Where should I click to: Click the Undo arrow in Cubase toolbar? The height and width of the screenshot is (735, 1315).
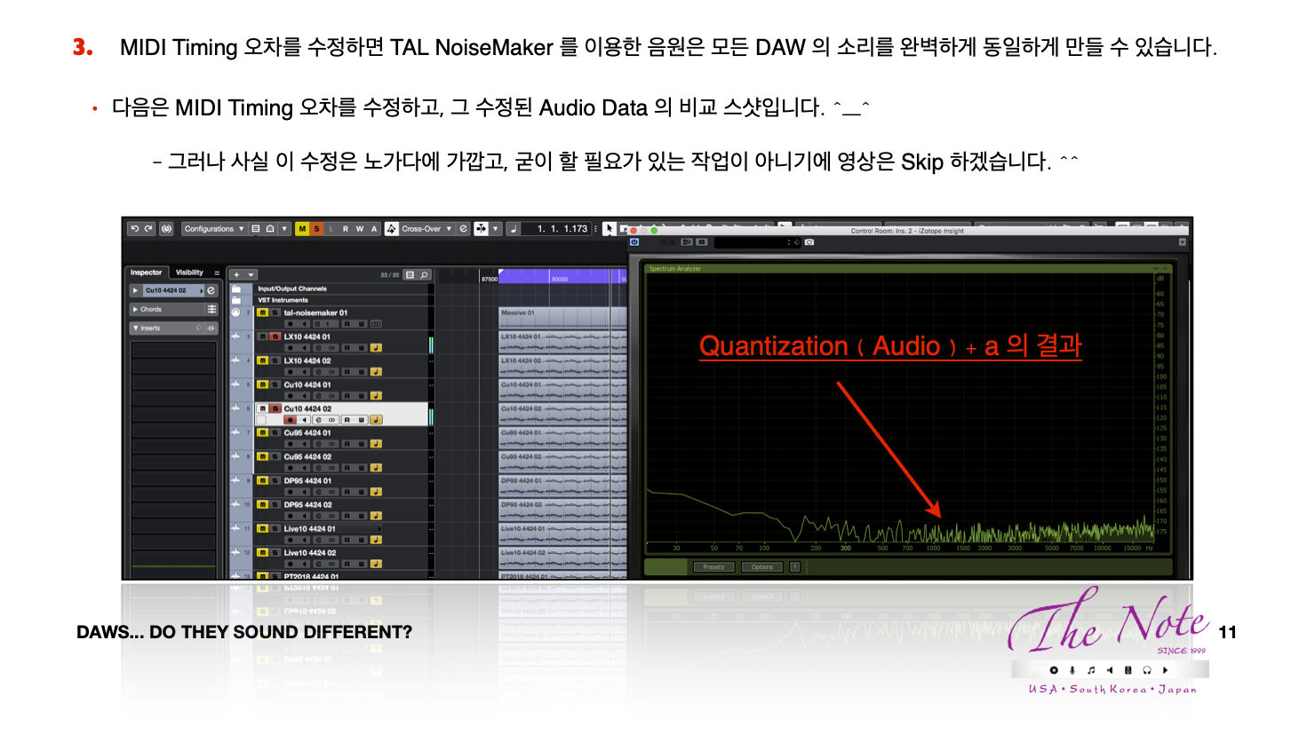coord(135,229)
